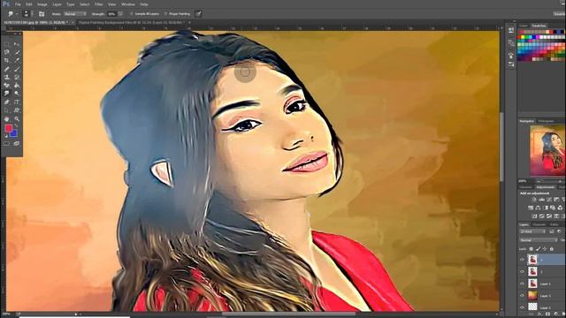566x318 pixels.
Task: Open the tool preset picker arrow
Action: (17, 14)
